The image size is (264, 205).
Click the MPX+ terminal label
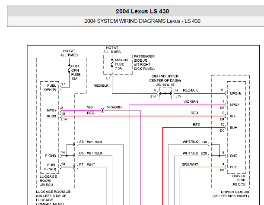click(x=51, y=110)
